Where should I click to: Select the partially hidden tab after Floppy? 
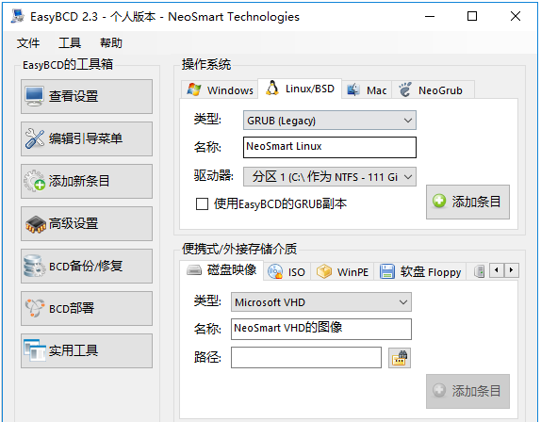point(479,271)
